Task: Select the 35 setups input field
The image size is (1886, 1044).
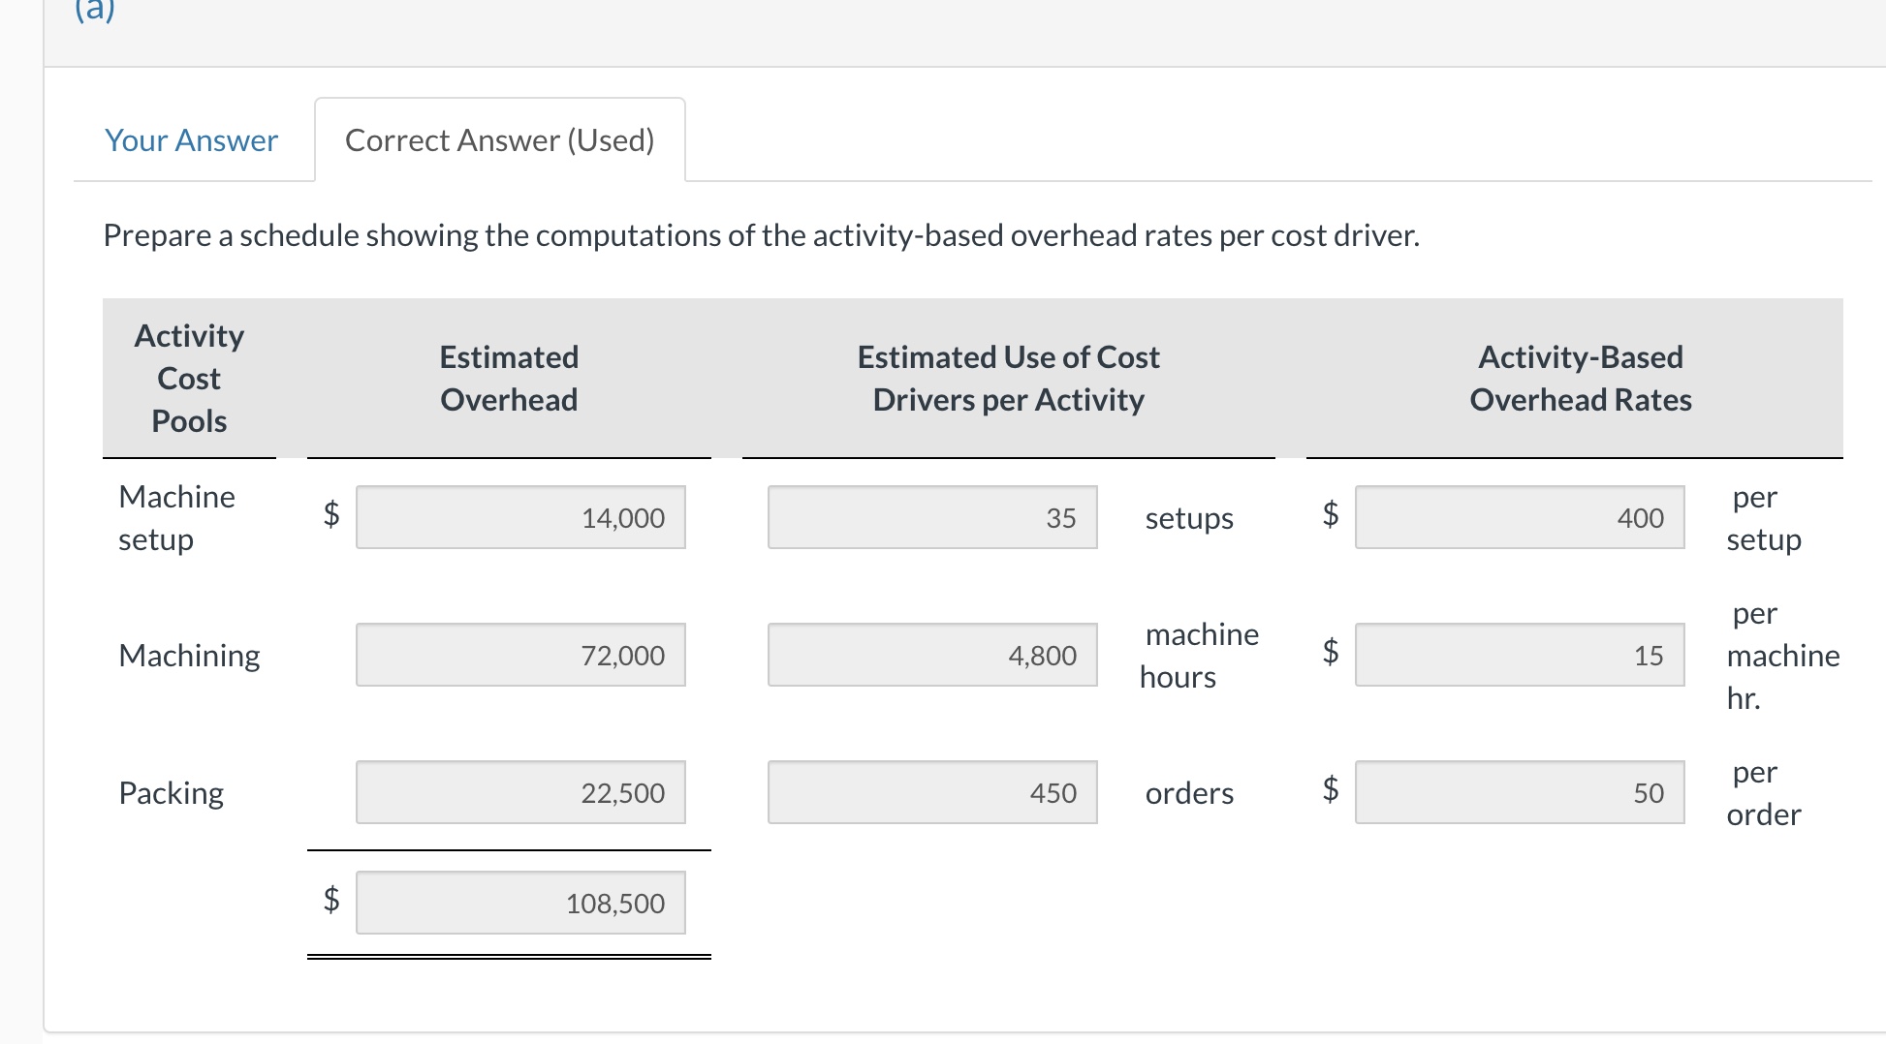Action: pos(931,517)
